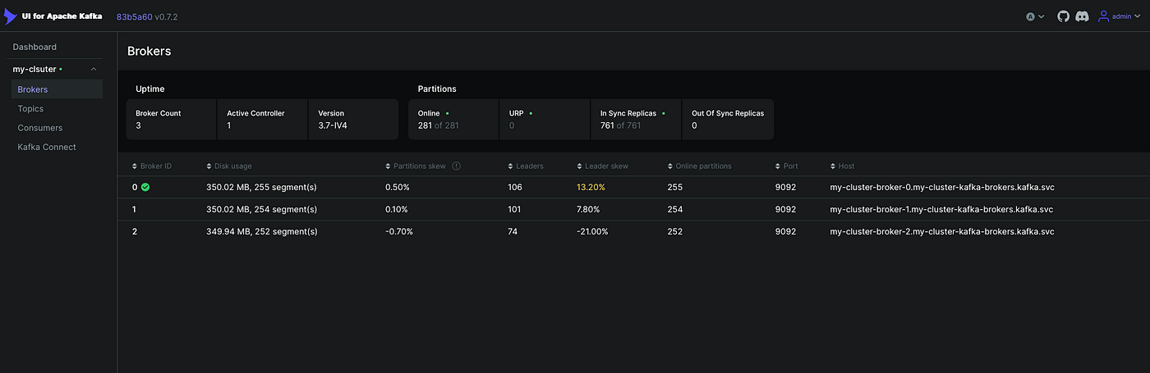Open the admin account dropdown arrow
1150x373 pixels.
pos(1137,16)
